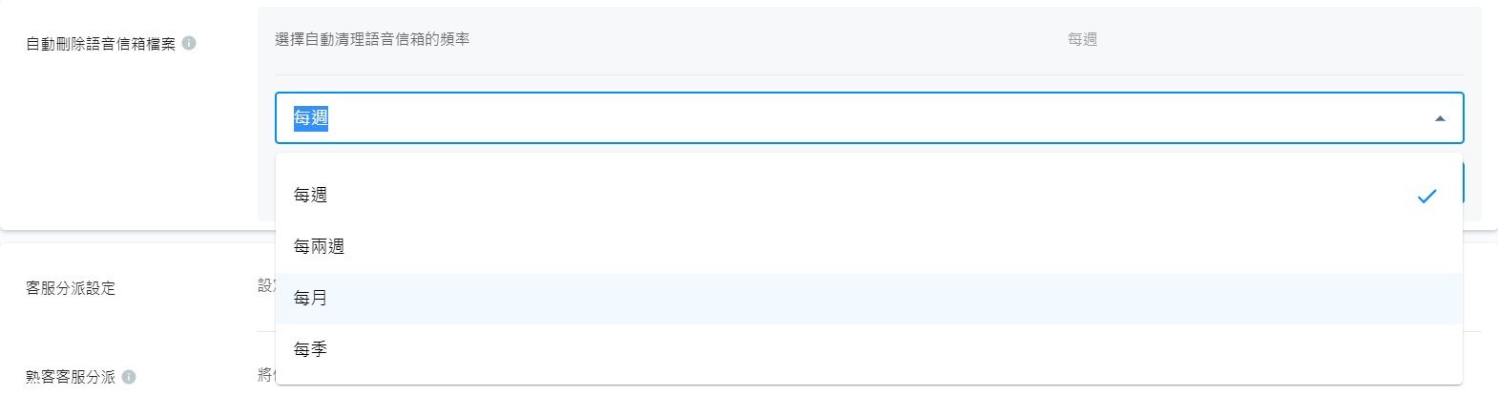1498x396 pixels.
Task: Choose 每週 from the dropdown list
Action: point(310,195)
